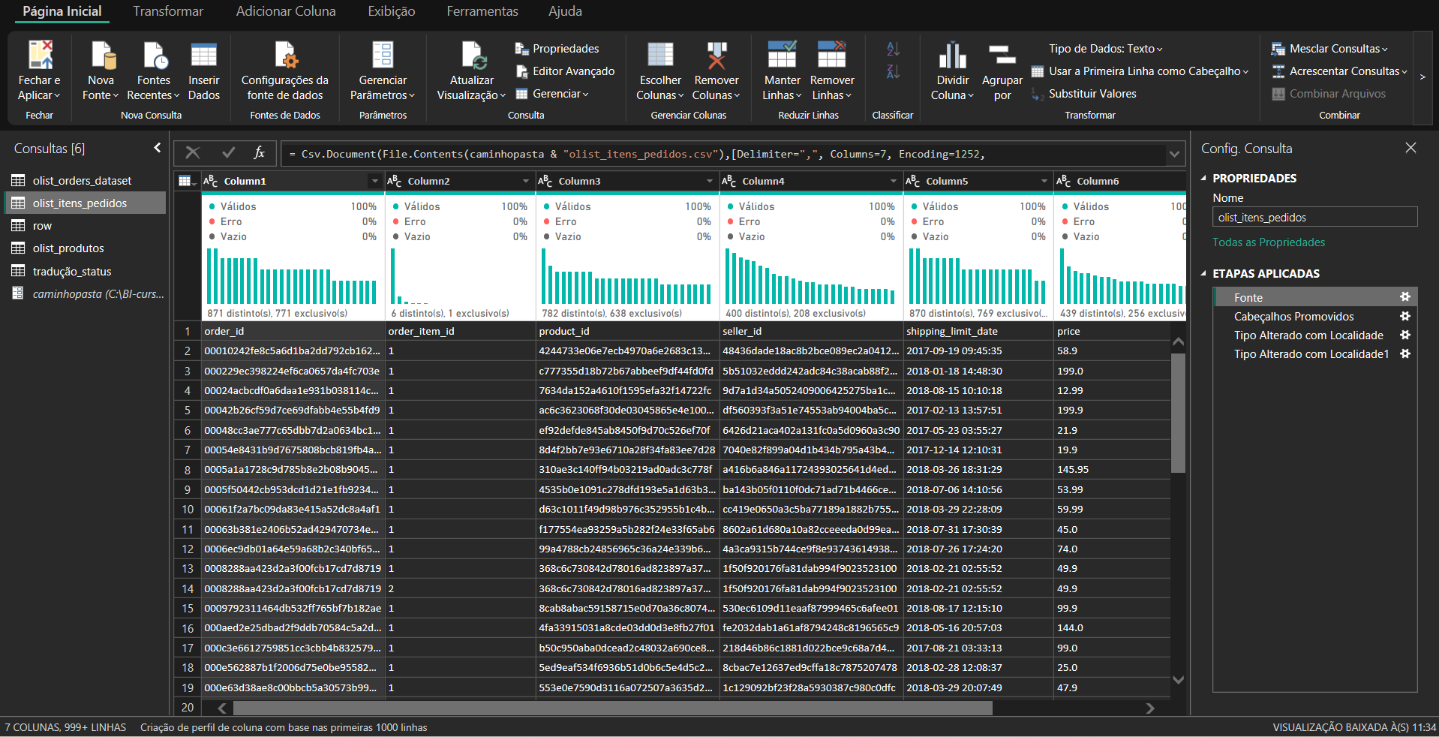The image size is (1439, 737).
Task: Click the fx function icon
Action: [259, 153]
